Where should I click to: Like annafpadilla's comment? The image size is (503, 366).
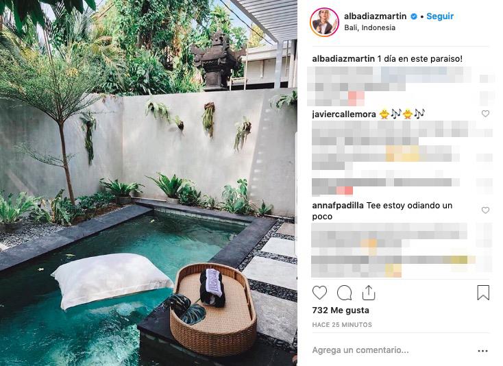[x=485, y=210]
